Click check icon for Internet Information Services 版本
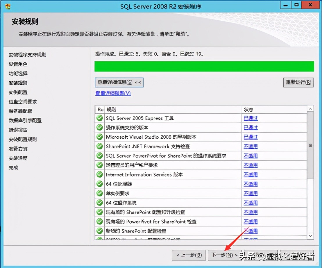Screen dimensions: 322x268 point(100,174)
